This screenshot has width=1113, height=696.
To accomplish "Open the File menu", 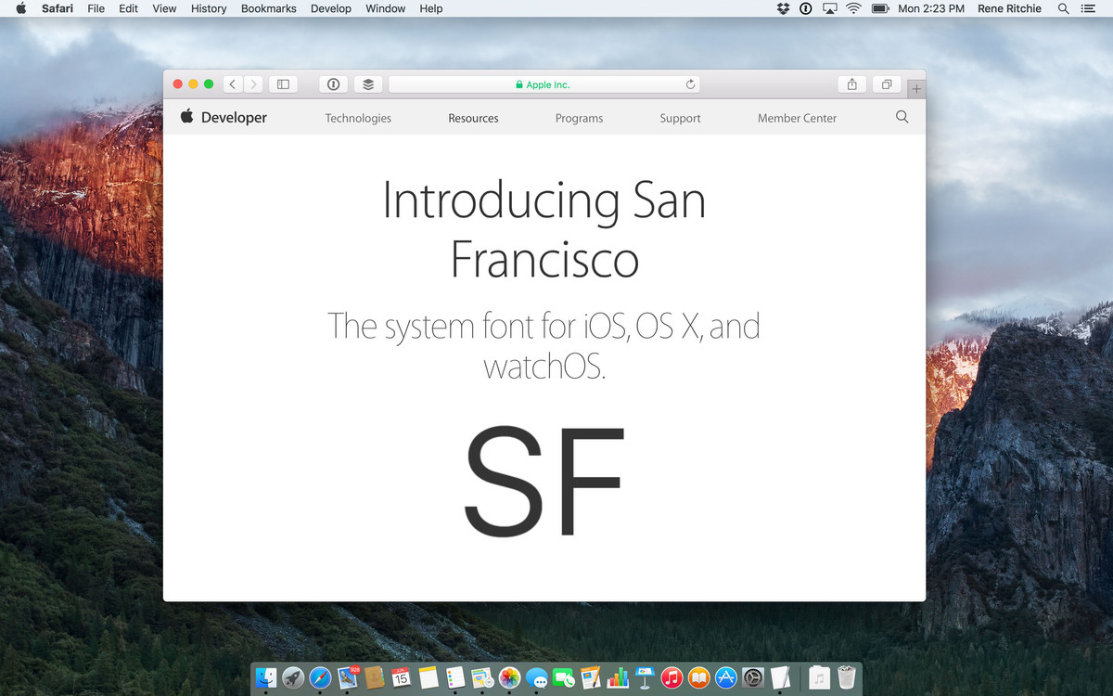I will pyautogui.click(x=96, y=8).
